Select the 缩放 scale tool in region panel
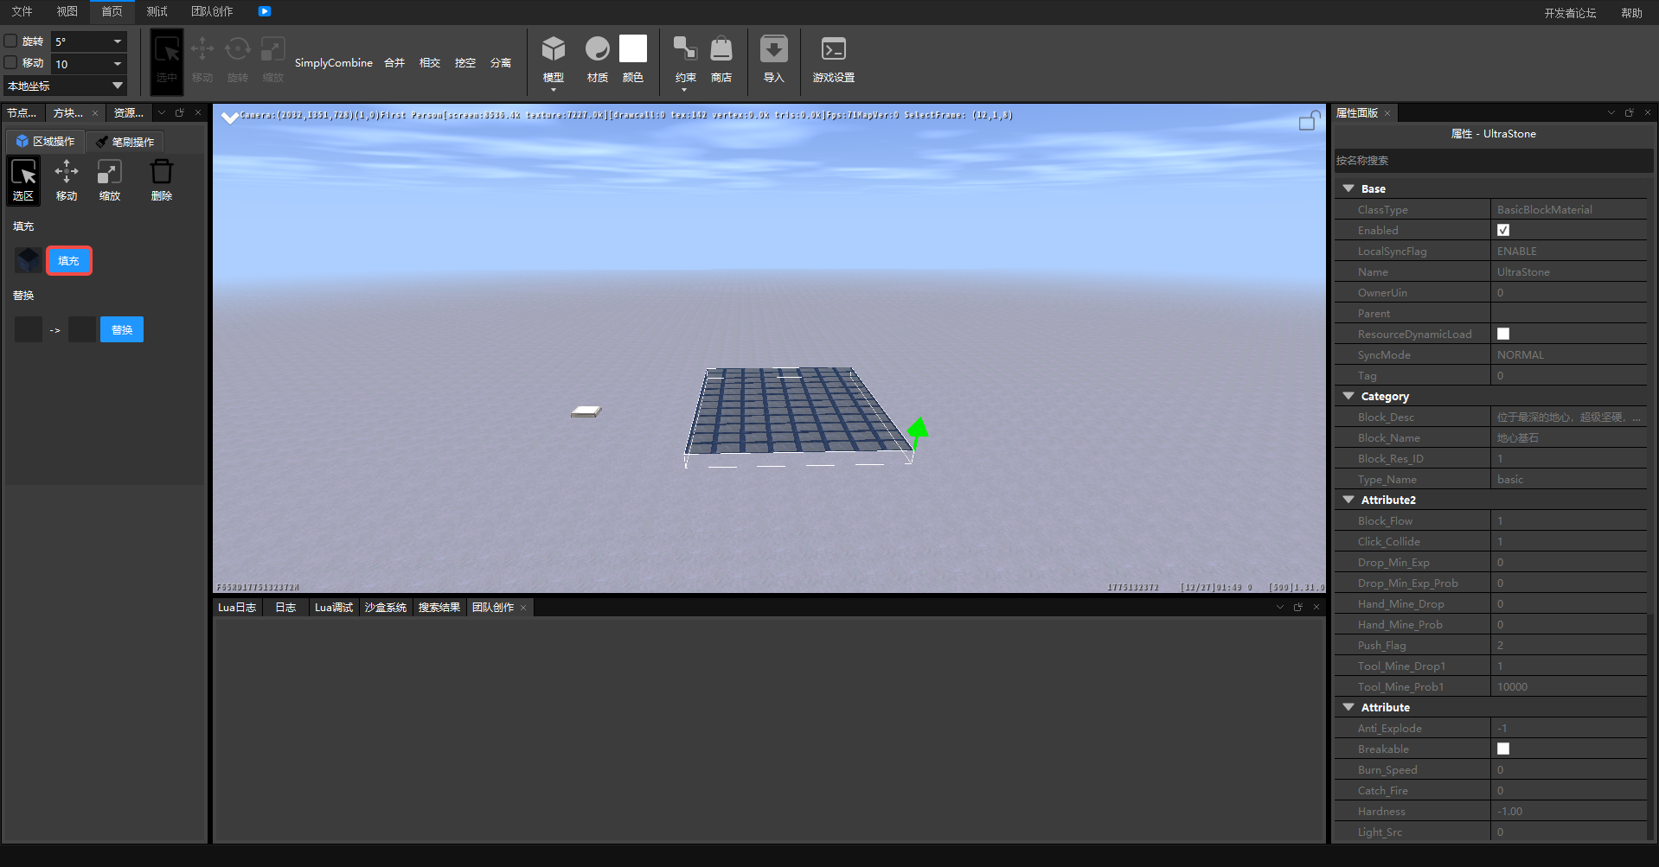This screenshot has height=867, width=1659. [109, 172]
